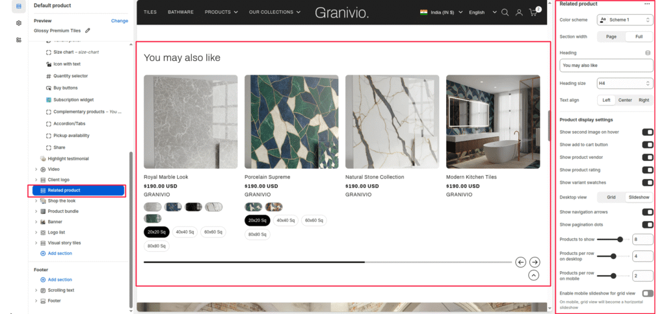Viewport: 666px width, 314px height.
Task: Click the next slide arrow in carousel
Action: pyautogui.click(x=535, y=262)
